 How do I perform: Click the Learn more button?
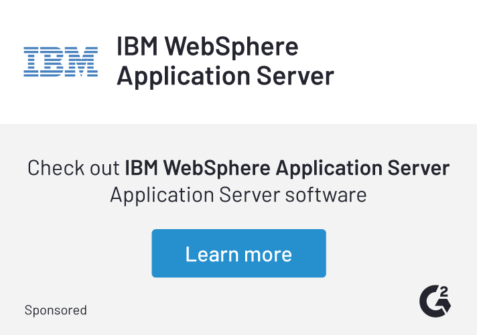click(x=238, y=253)
